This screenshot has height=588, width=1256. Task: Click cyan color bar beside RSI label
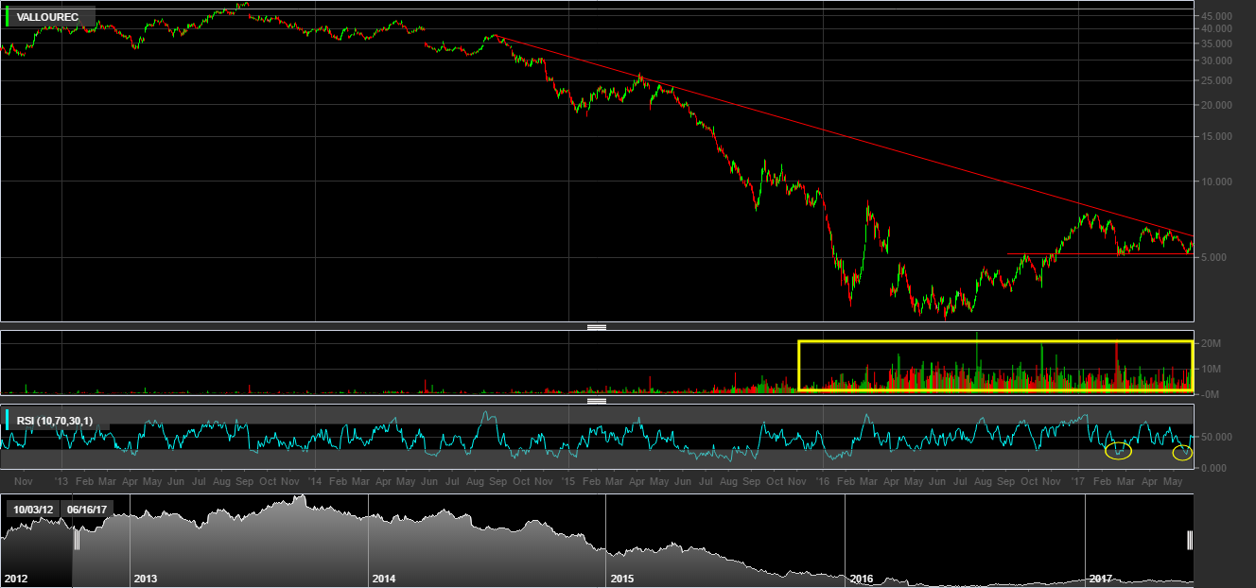(9, 421)
